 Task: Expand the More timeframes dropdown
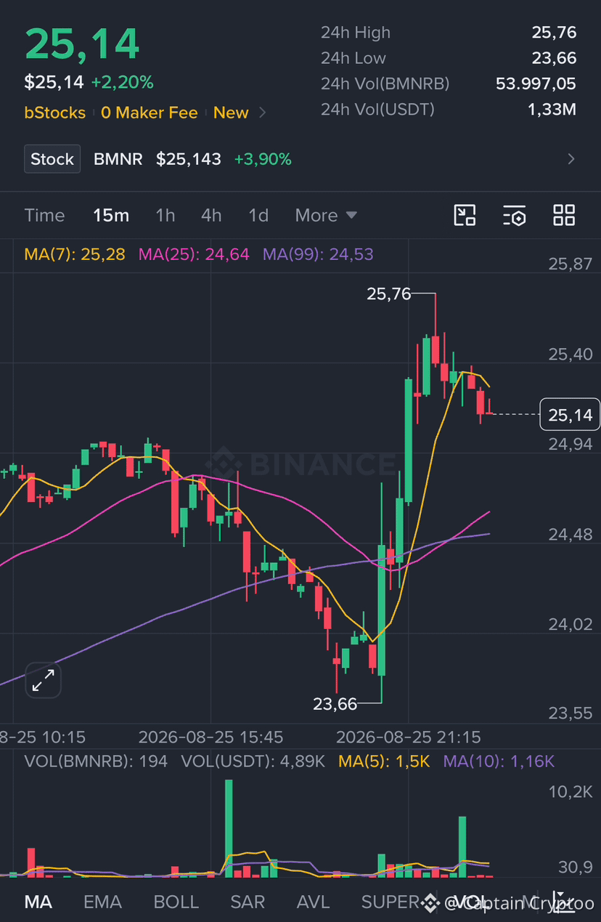326,215
